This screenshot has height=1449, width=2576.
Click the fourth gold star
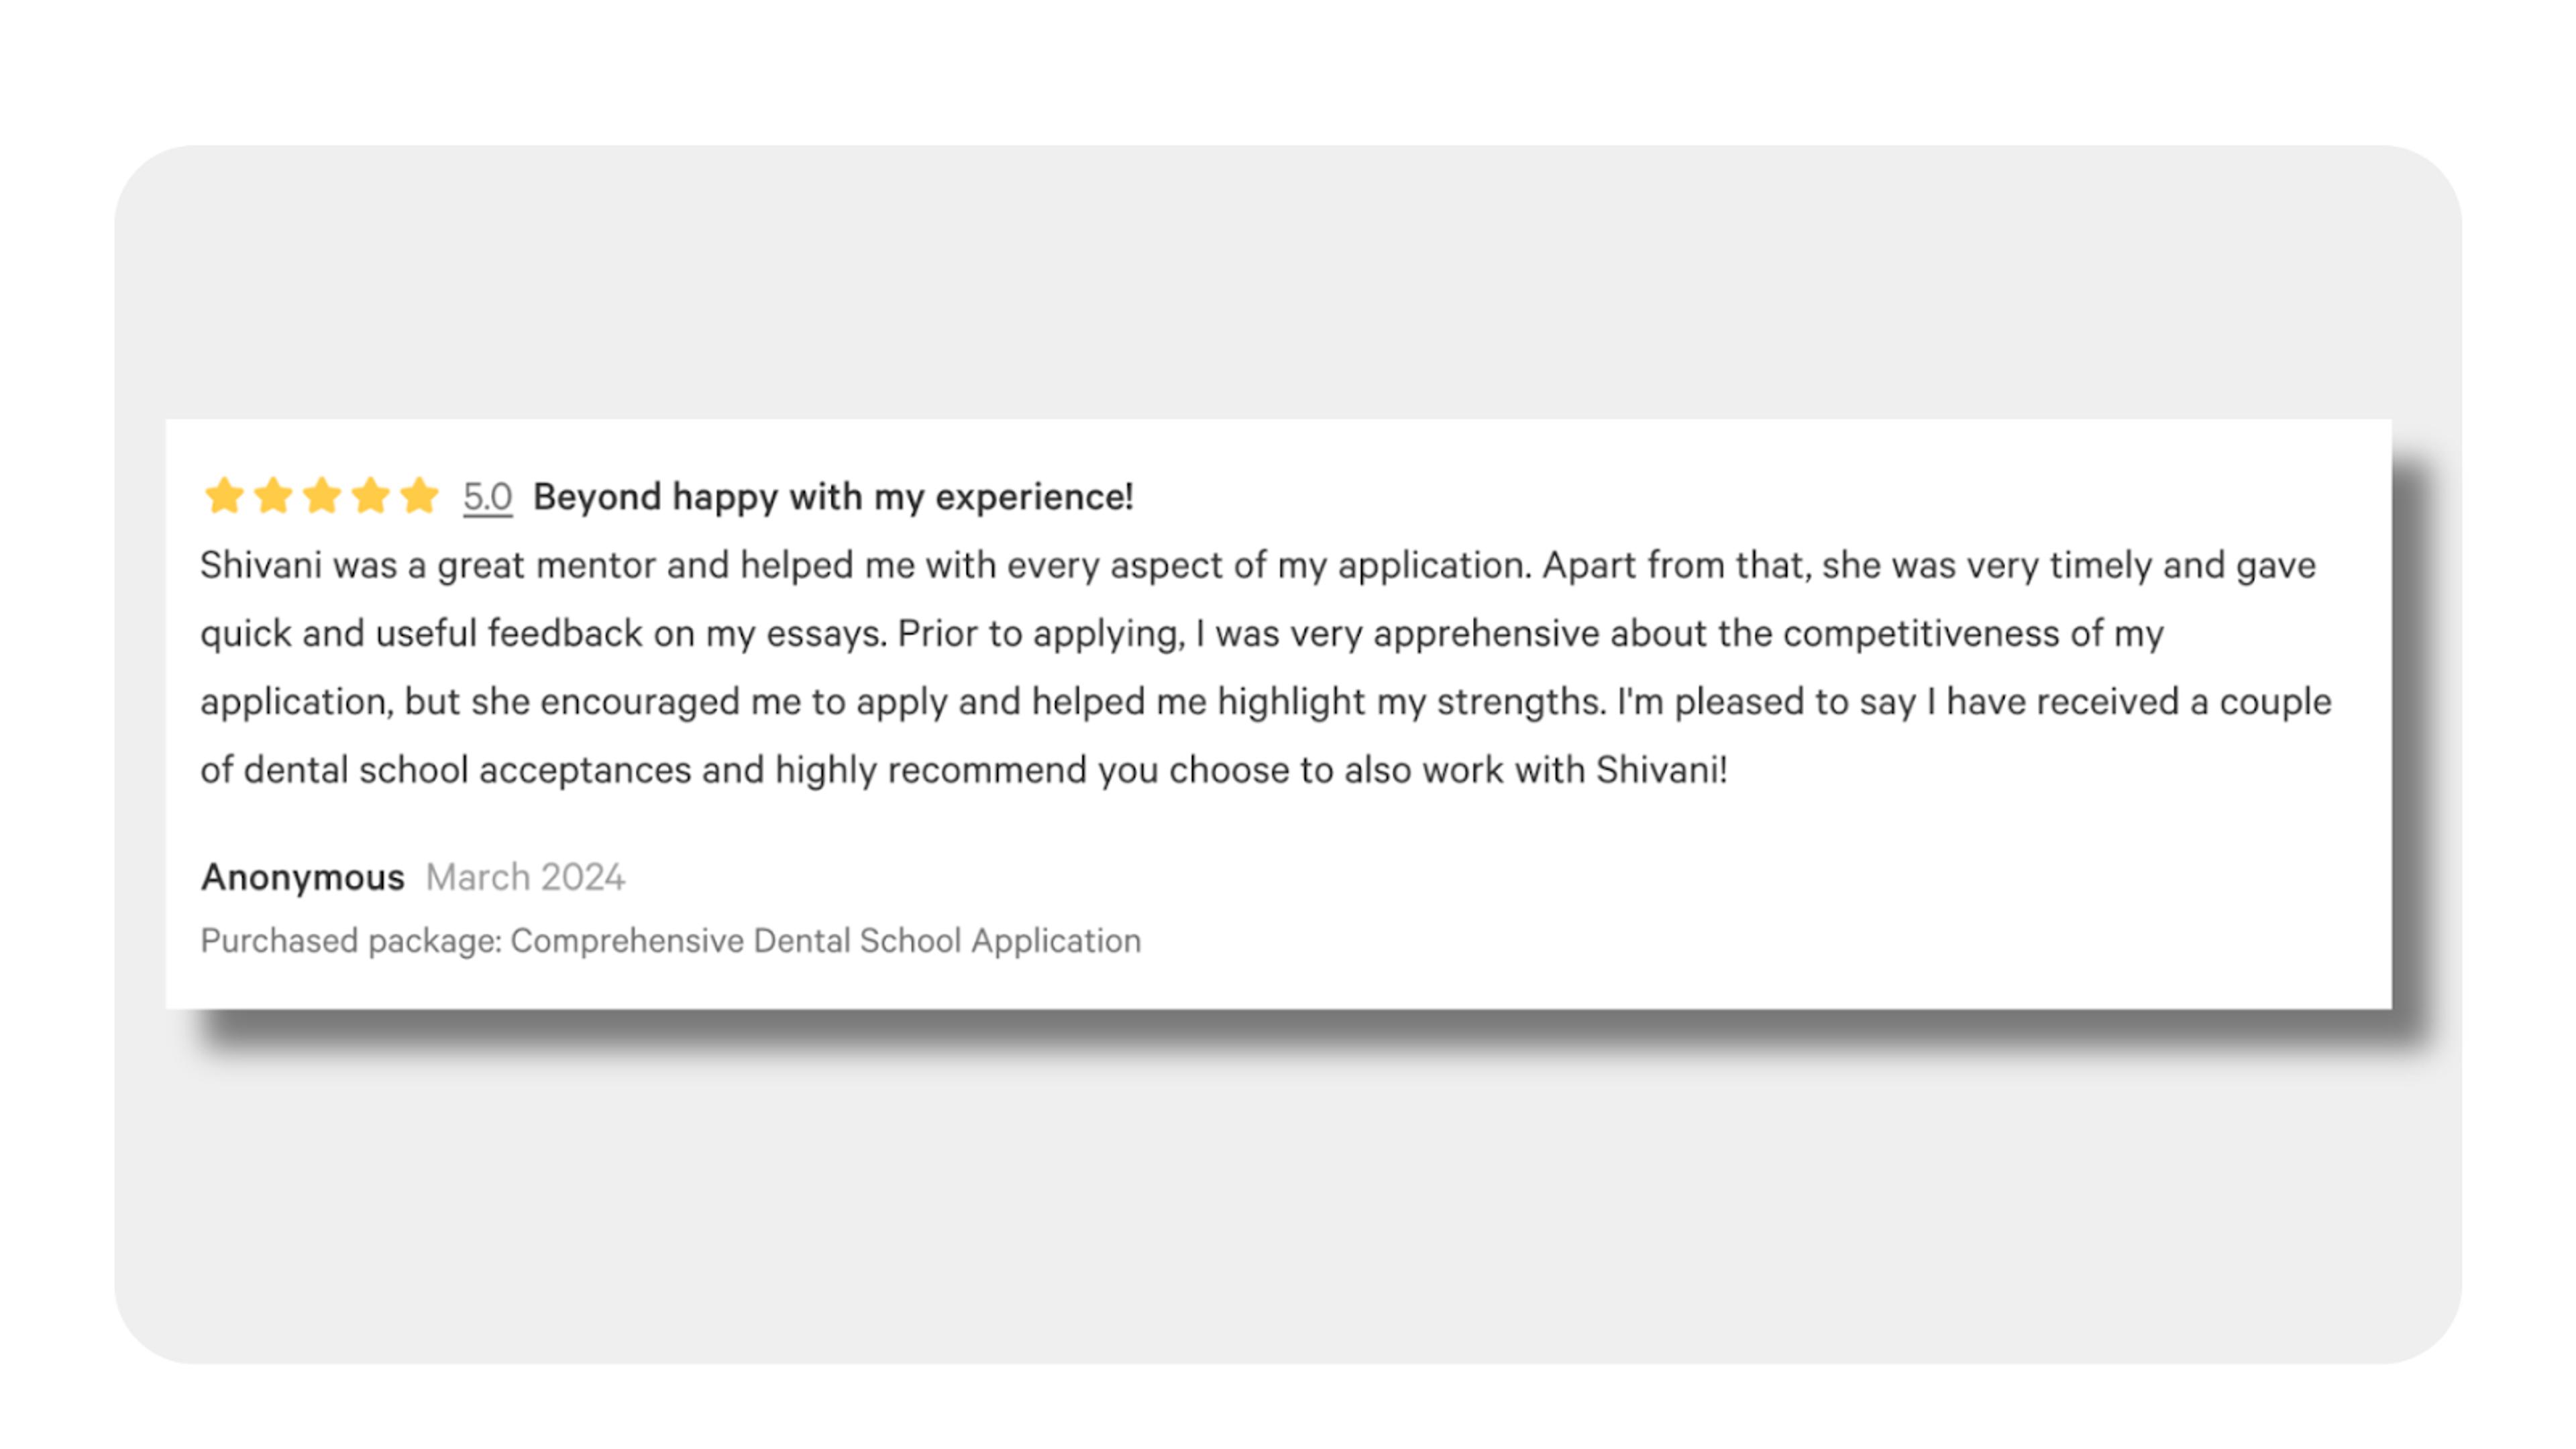(x=370, y=495)
